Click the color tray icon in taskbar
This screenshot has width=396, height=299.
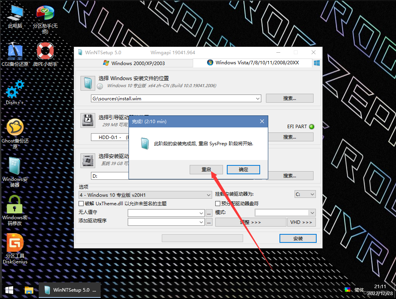[348, 289]
